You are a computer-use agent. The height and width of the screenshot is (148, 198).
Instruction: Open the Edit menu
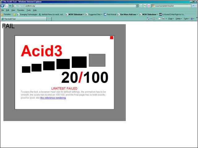[x=7, y=10]
